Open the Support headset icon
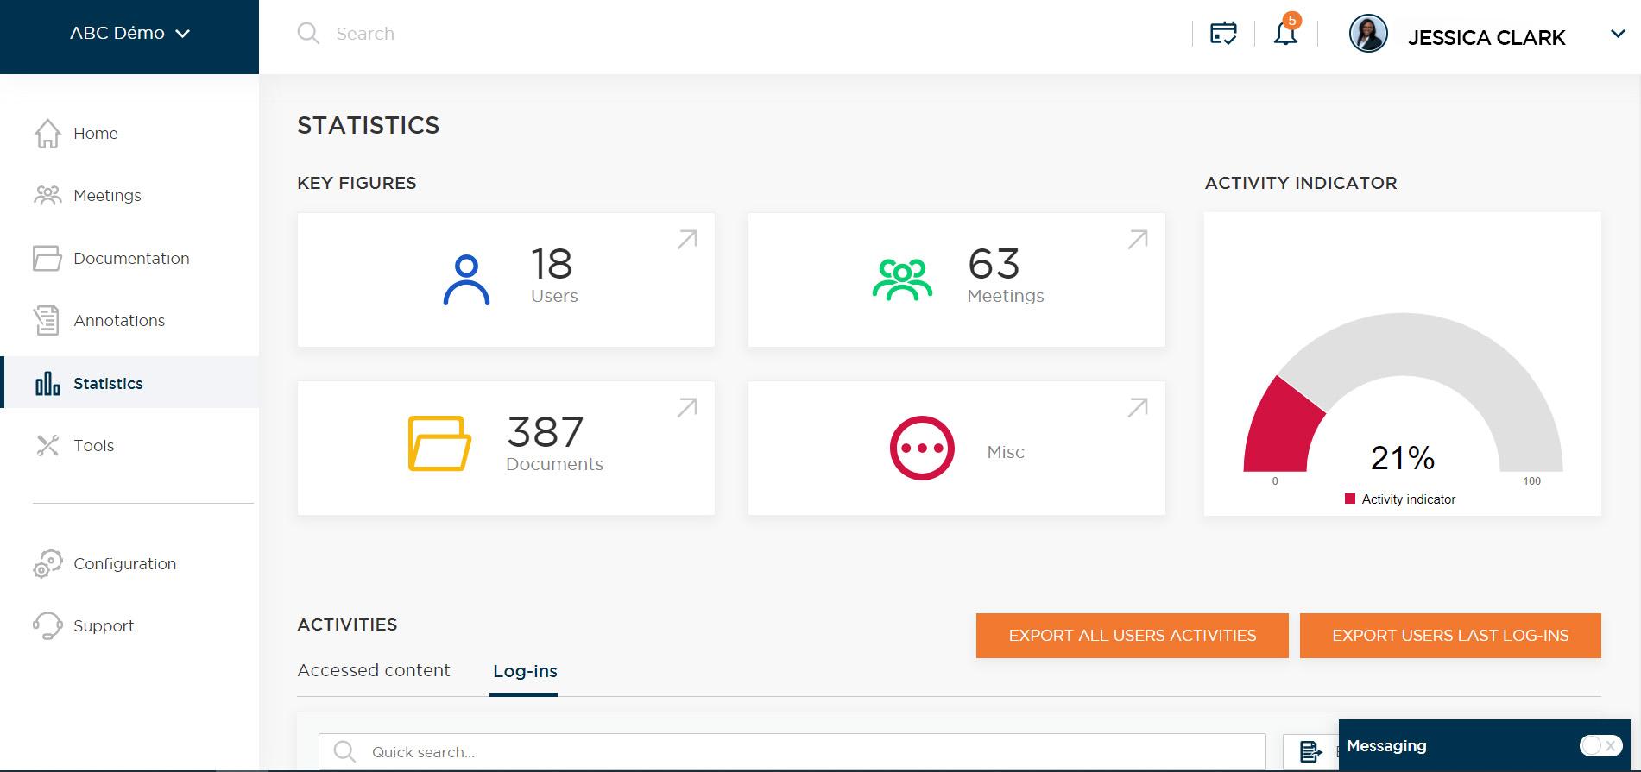This screenshot has height=772, width=1641. point(47,625)
